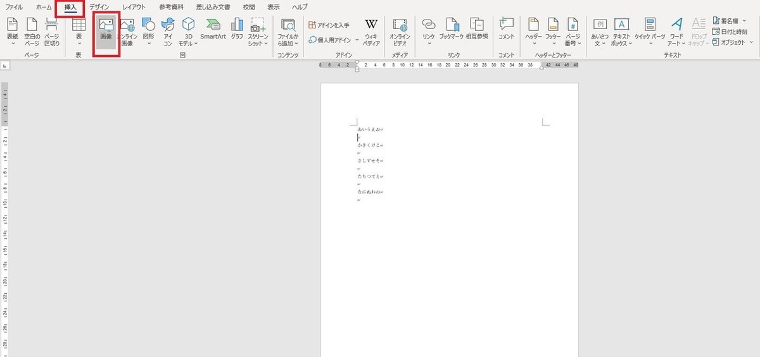760x357 pixels.
Task: Expand the arrow next to オブジェクト
Action: tap(750, 42)
